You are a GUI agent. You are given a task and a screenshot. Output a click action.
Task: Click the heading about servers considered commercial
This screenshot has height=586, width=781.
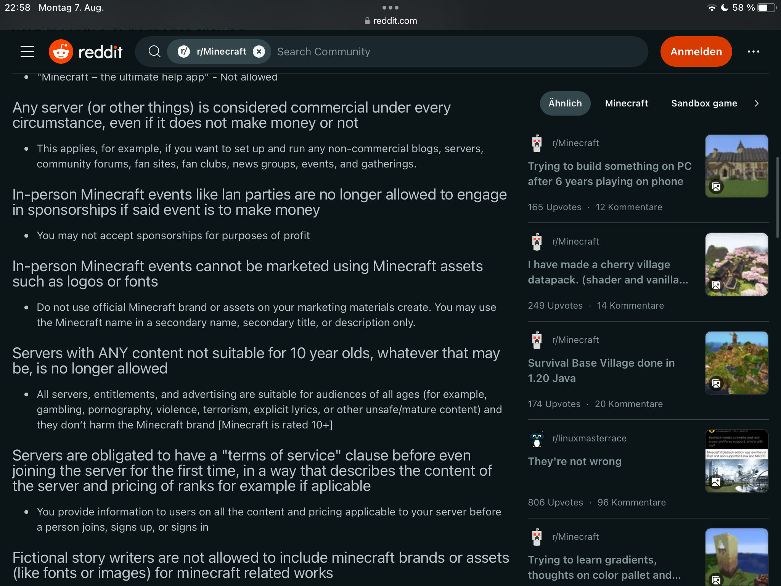coord(231,115)
